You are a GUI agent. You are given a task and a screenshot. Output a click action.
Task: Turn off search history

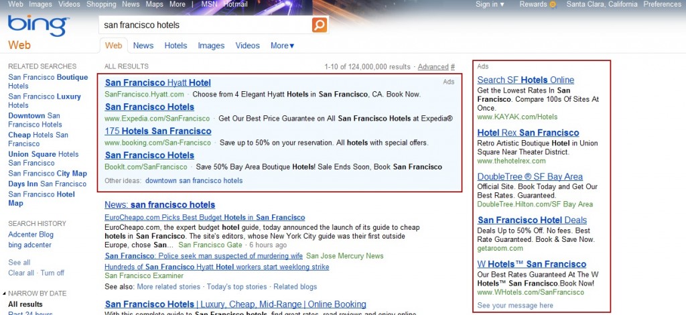click(52, 273)
